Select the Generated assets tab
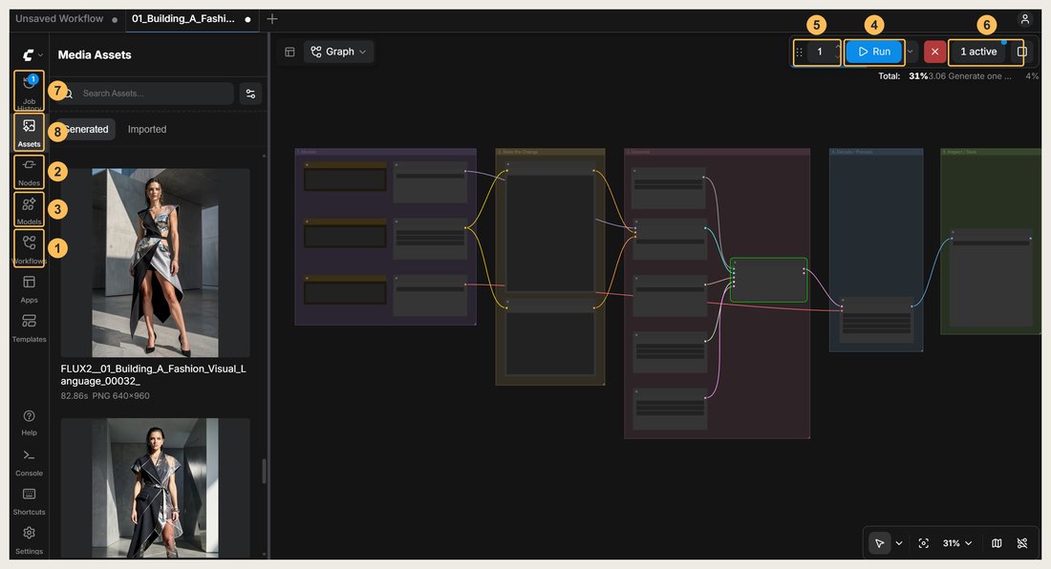 click(86, 129)
